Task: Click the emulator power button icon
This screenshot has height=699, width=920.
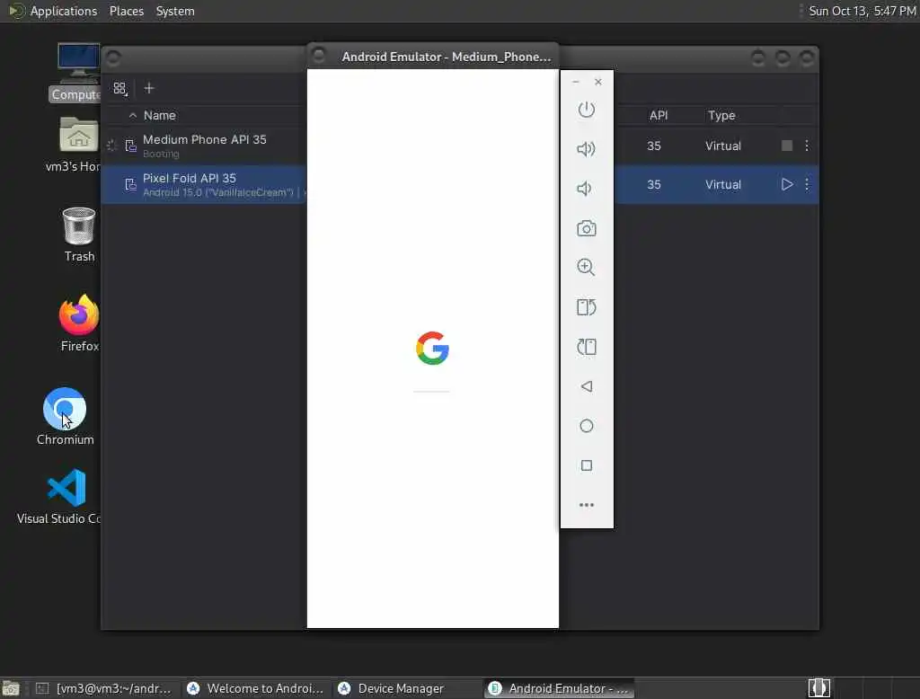Action: 586,110
